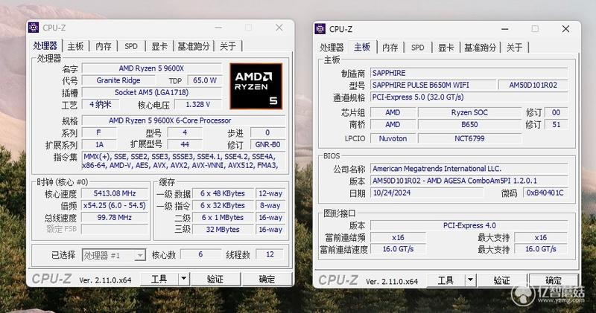Close the left CPU-Z window
The height and width of the screenshot is (313, 596).
pos(279,28)
